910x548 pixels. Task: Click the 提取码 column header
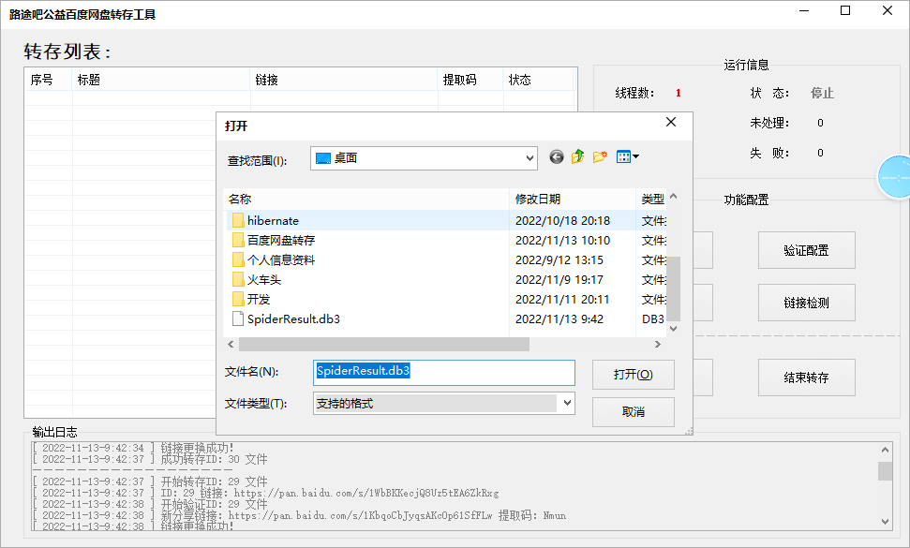click(470, 80)
